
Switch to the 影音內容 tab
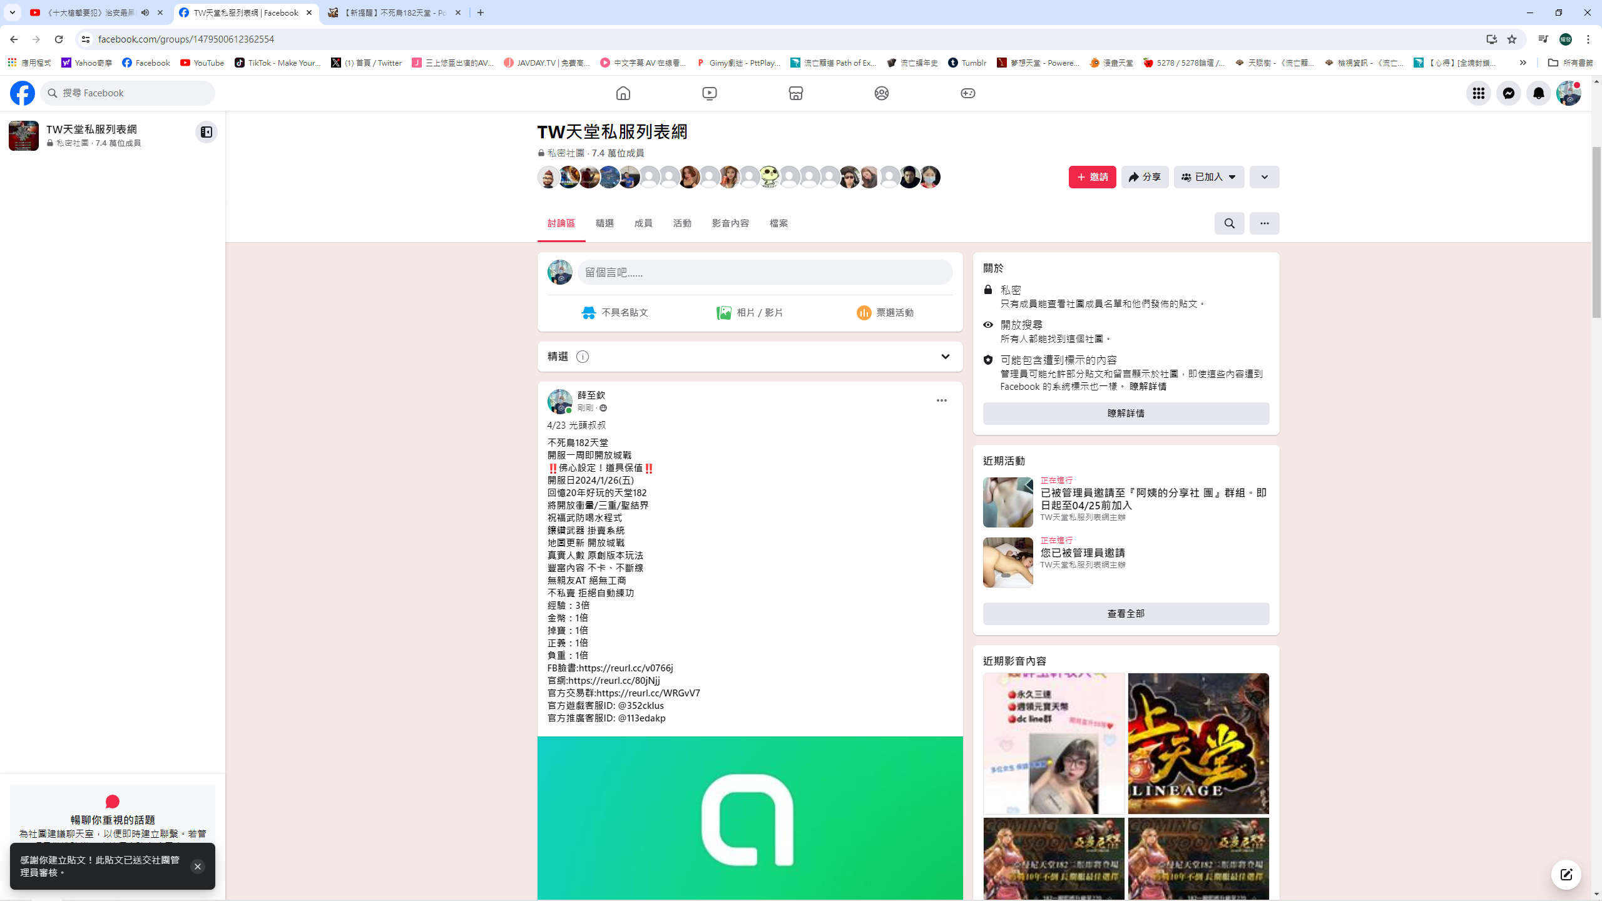[x=730, y=223]
